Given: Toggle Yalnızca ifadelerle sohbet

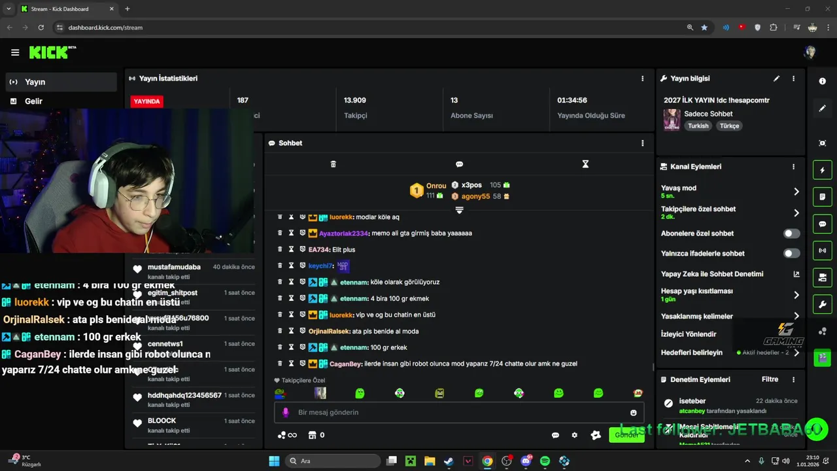Looking at the screenshot, I should pos(791,253).
